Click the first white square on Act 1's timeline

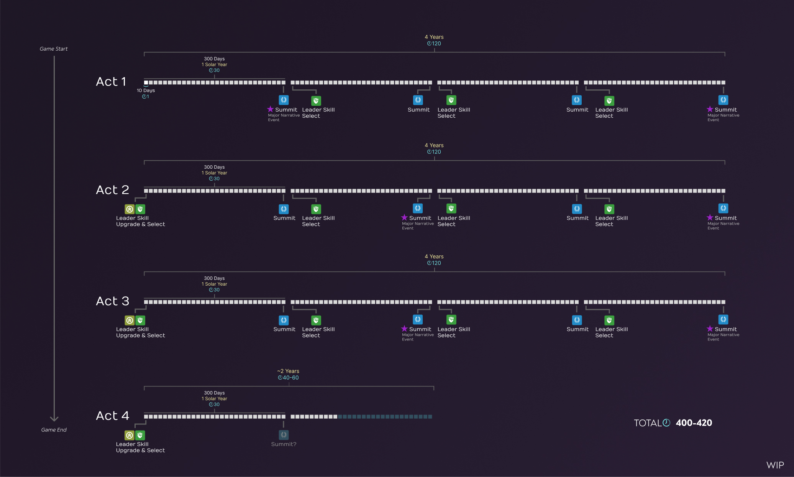(146, 82)
